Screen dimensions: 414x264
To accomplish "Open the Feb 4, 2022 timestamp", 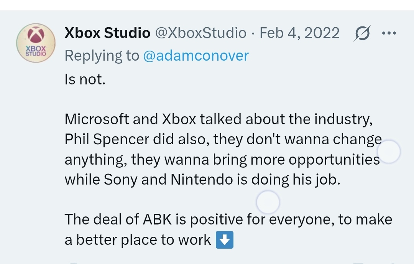I will (x=299, y=33).
